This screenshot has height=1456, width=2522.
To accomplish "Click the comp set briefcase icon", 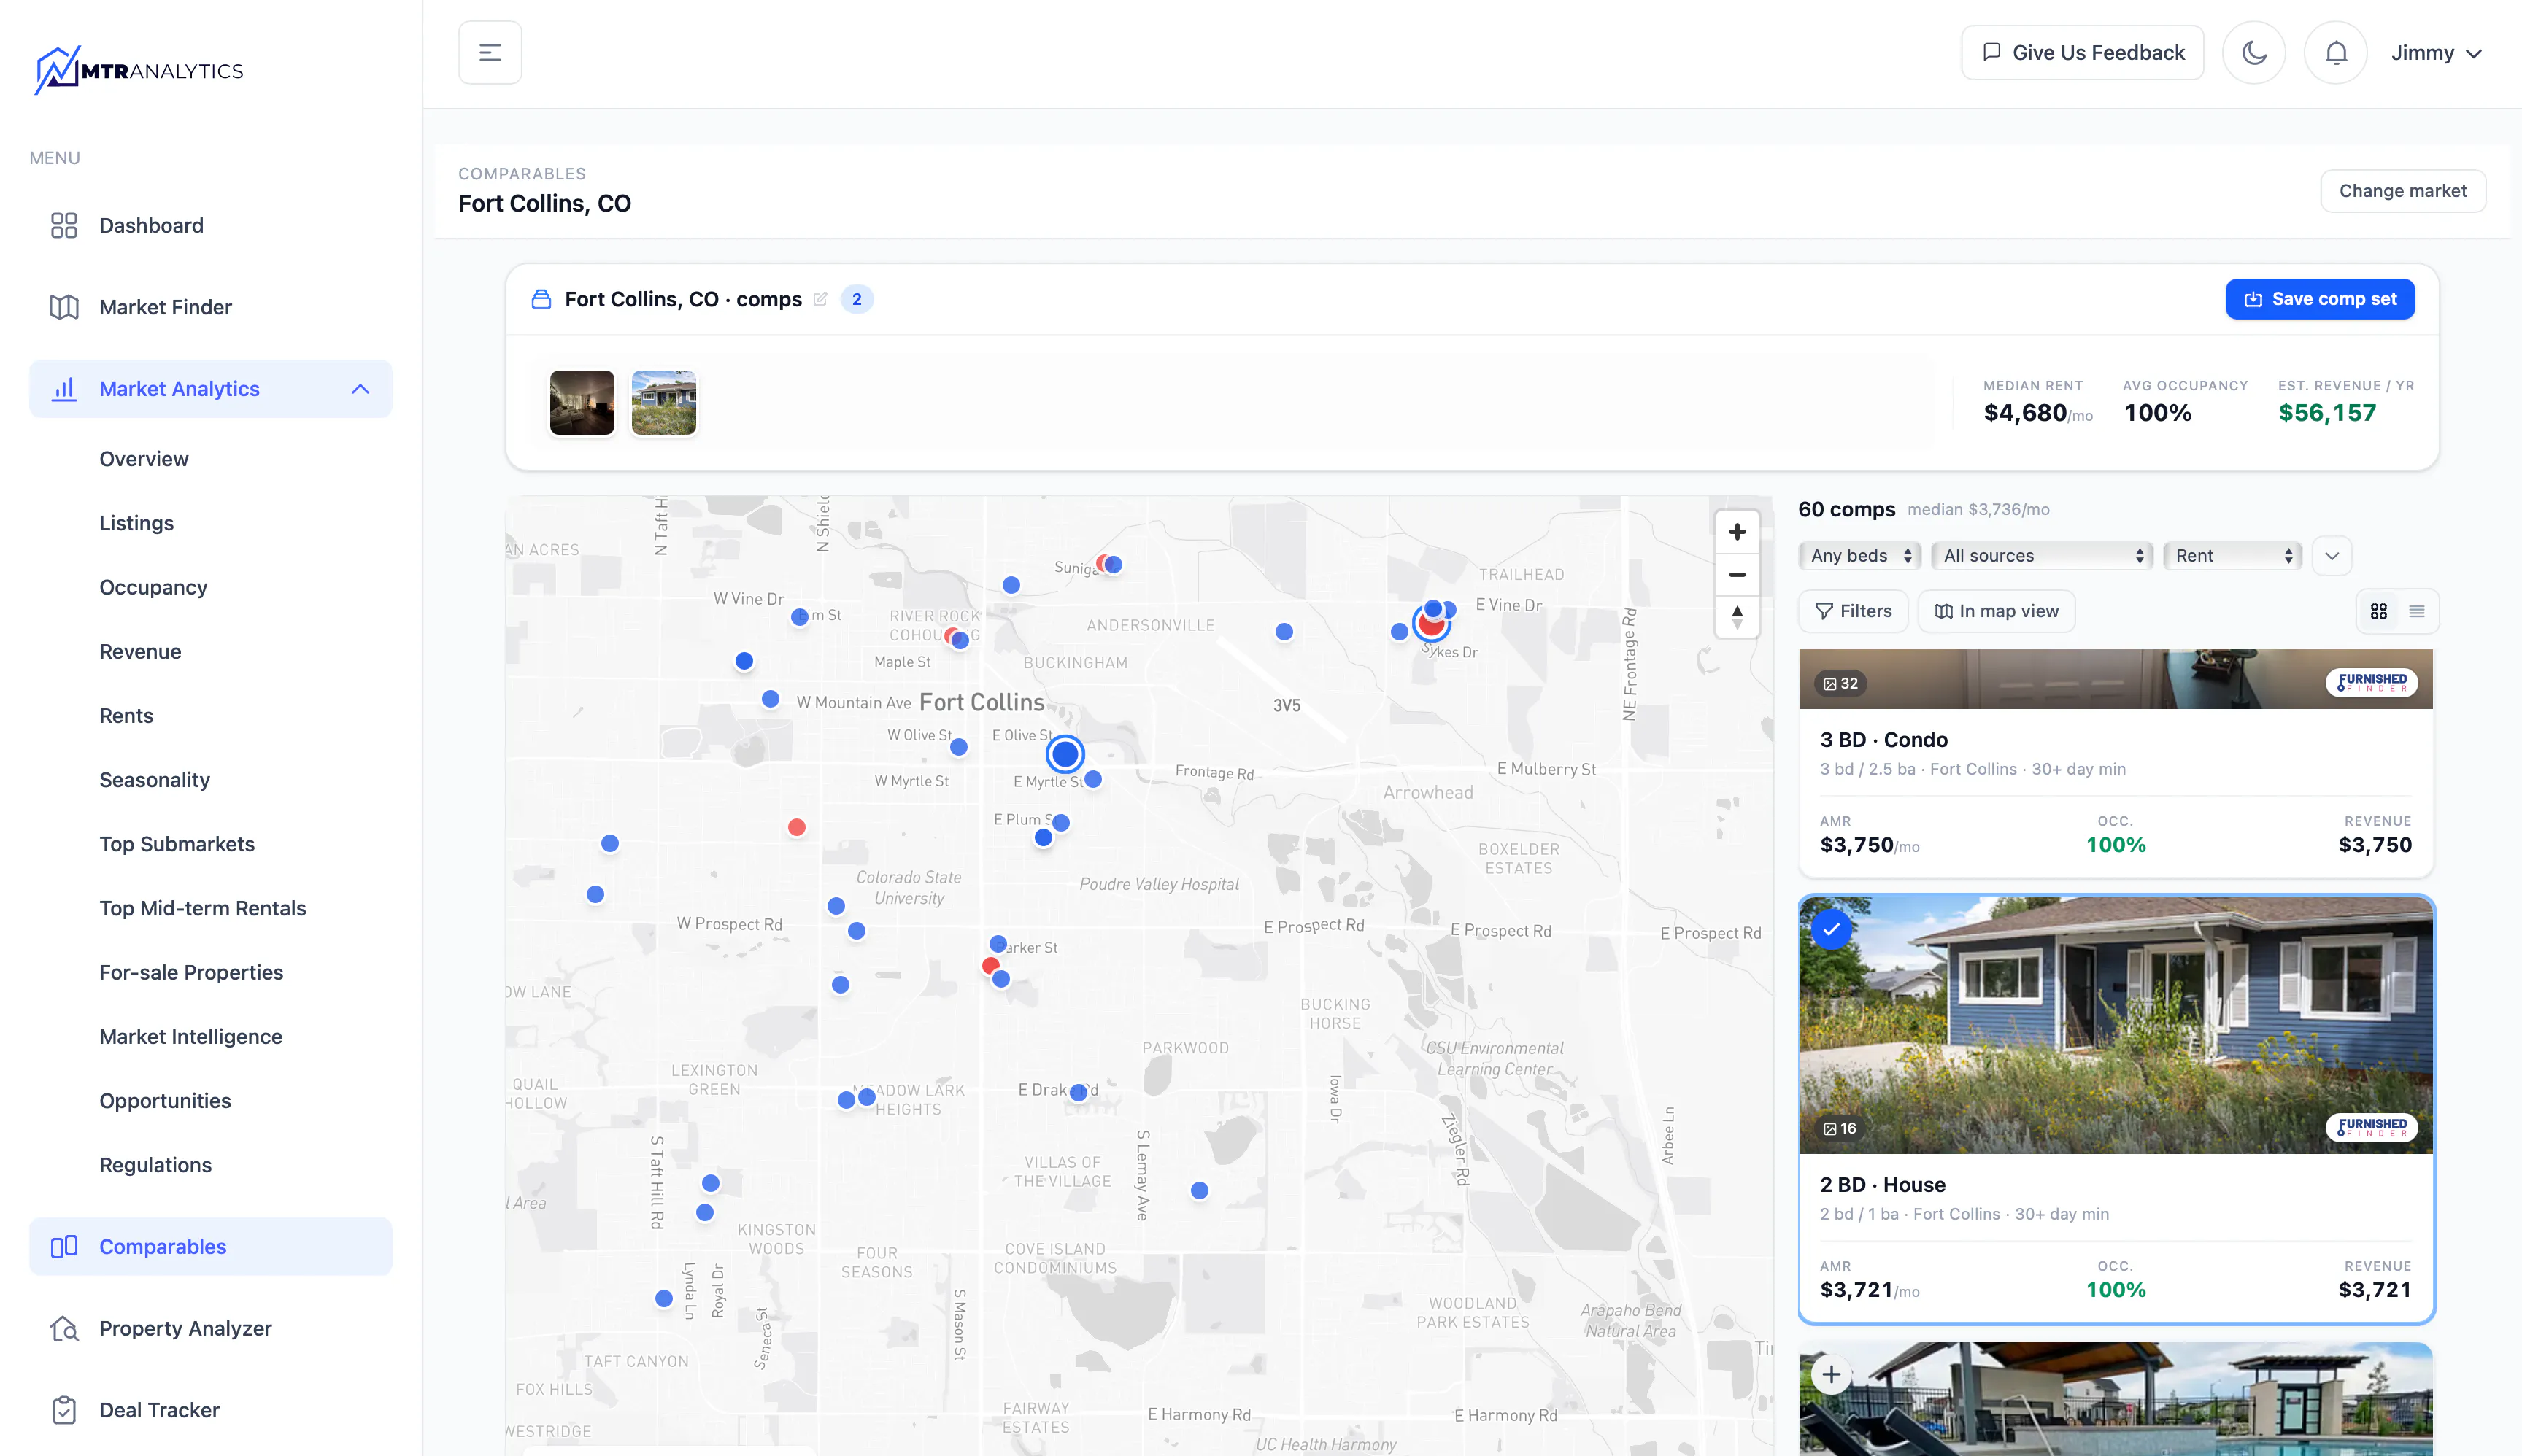I will [x=541, y=299].
